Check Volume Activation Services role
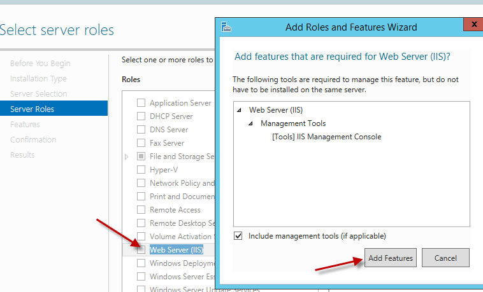 pos(141,236)
